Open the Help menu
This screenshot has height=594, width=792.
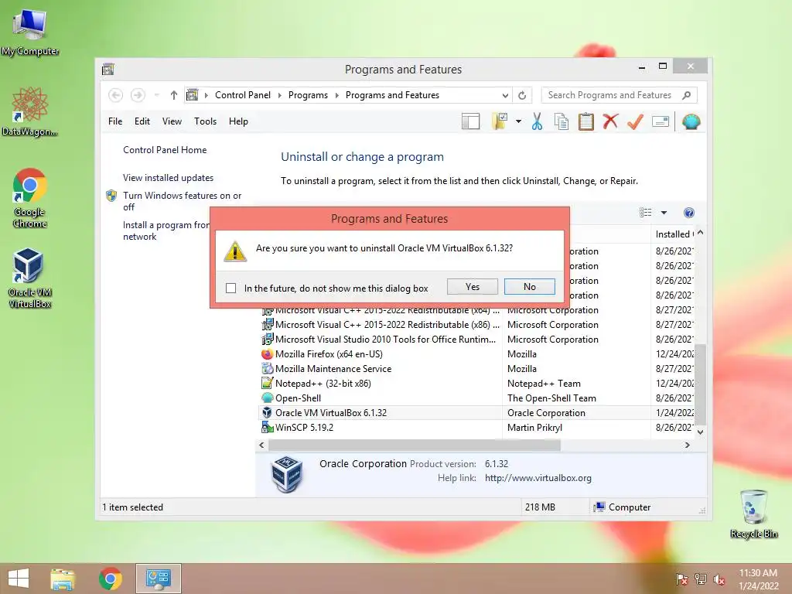tap(238, 121)
